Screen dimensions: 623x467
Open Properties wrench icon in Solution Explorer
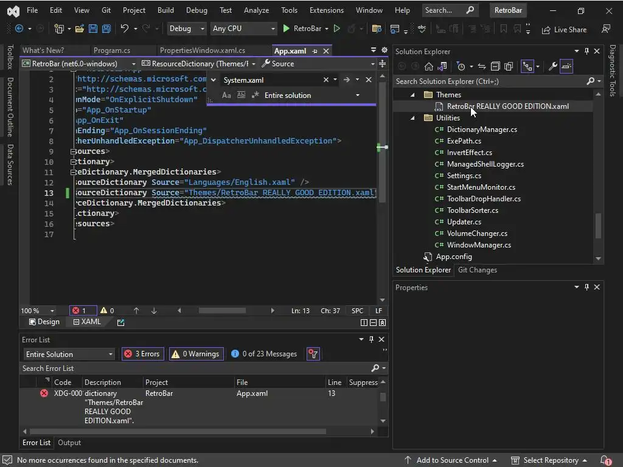click(x=552, y=66)
